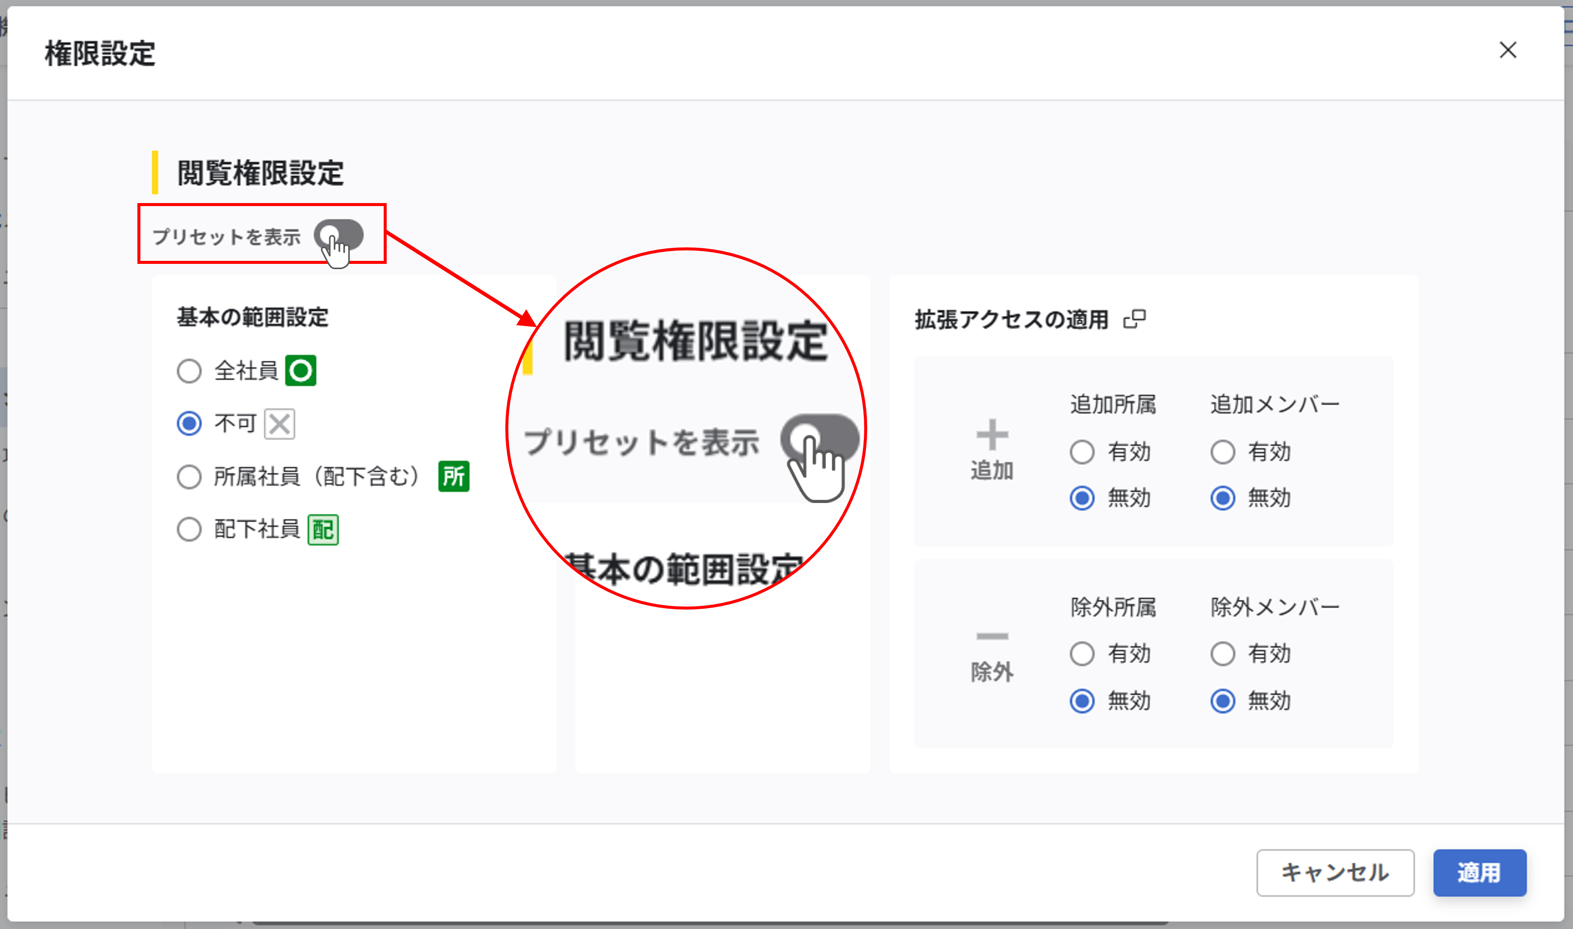Click the green 所 badge icon
This screenshot has height=929, width=1573.
click(x=454, y=477)
